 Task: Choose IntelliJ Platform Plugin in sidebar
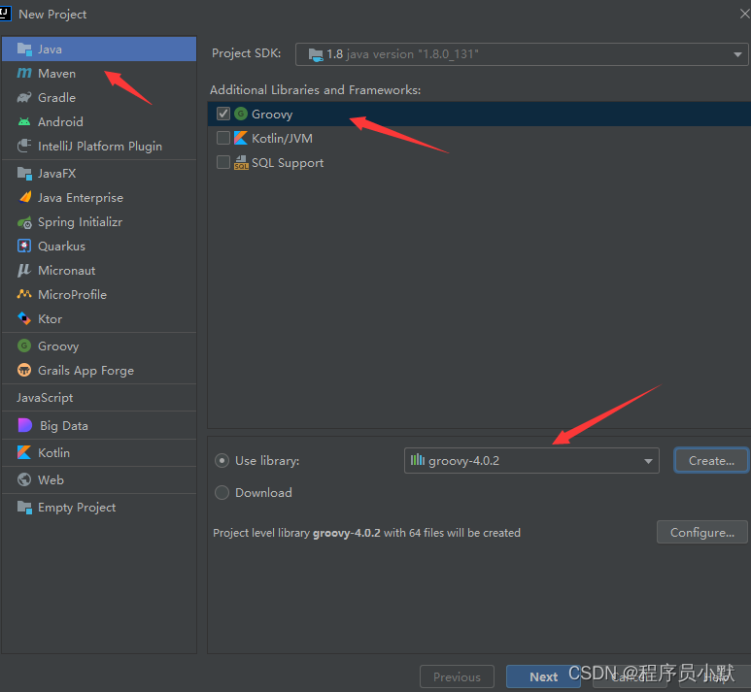click(99, 146)
